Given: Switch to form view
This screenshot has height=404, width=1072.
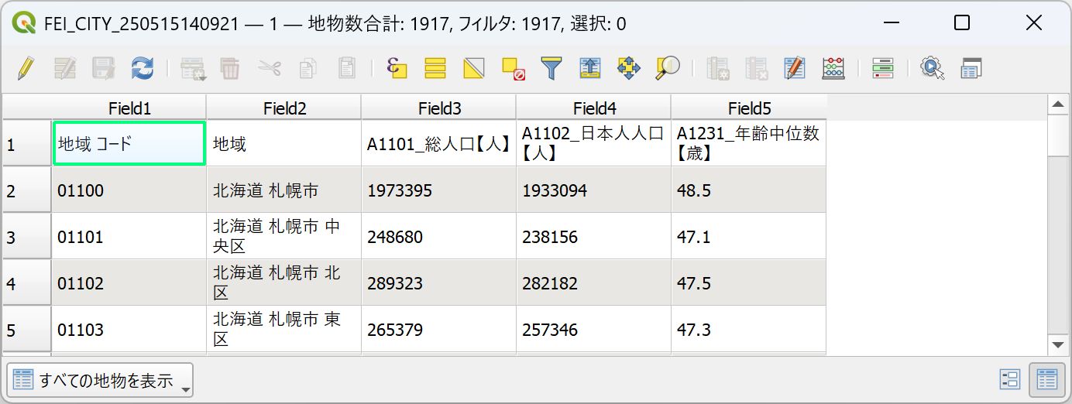Looking at the screenshot, I should click(x=1010, y=379).
